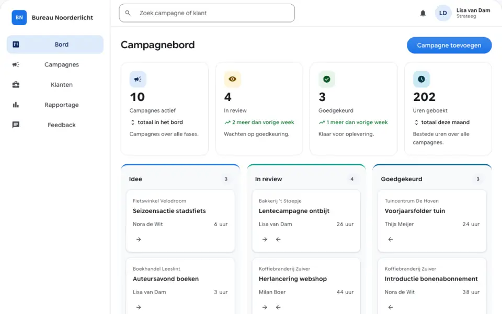Click the Campagne toevoegen button
The height and width of the screenshot is (314, 502).
(x=449, y=45)
